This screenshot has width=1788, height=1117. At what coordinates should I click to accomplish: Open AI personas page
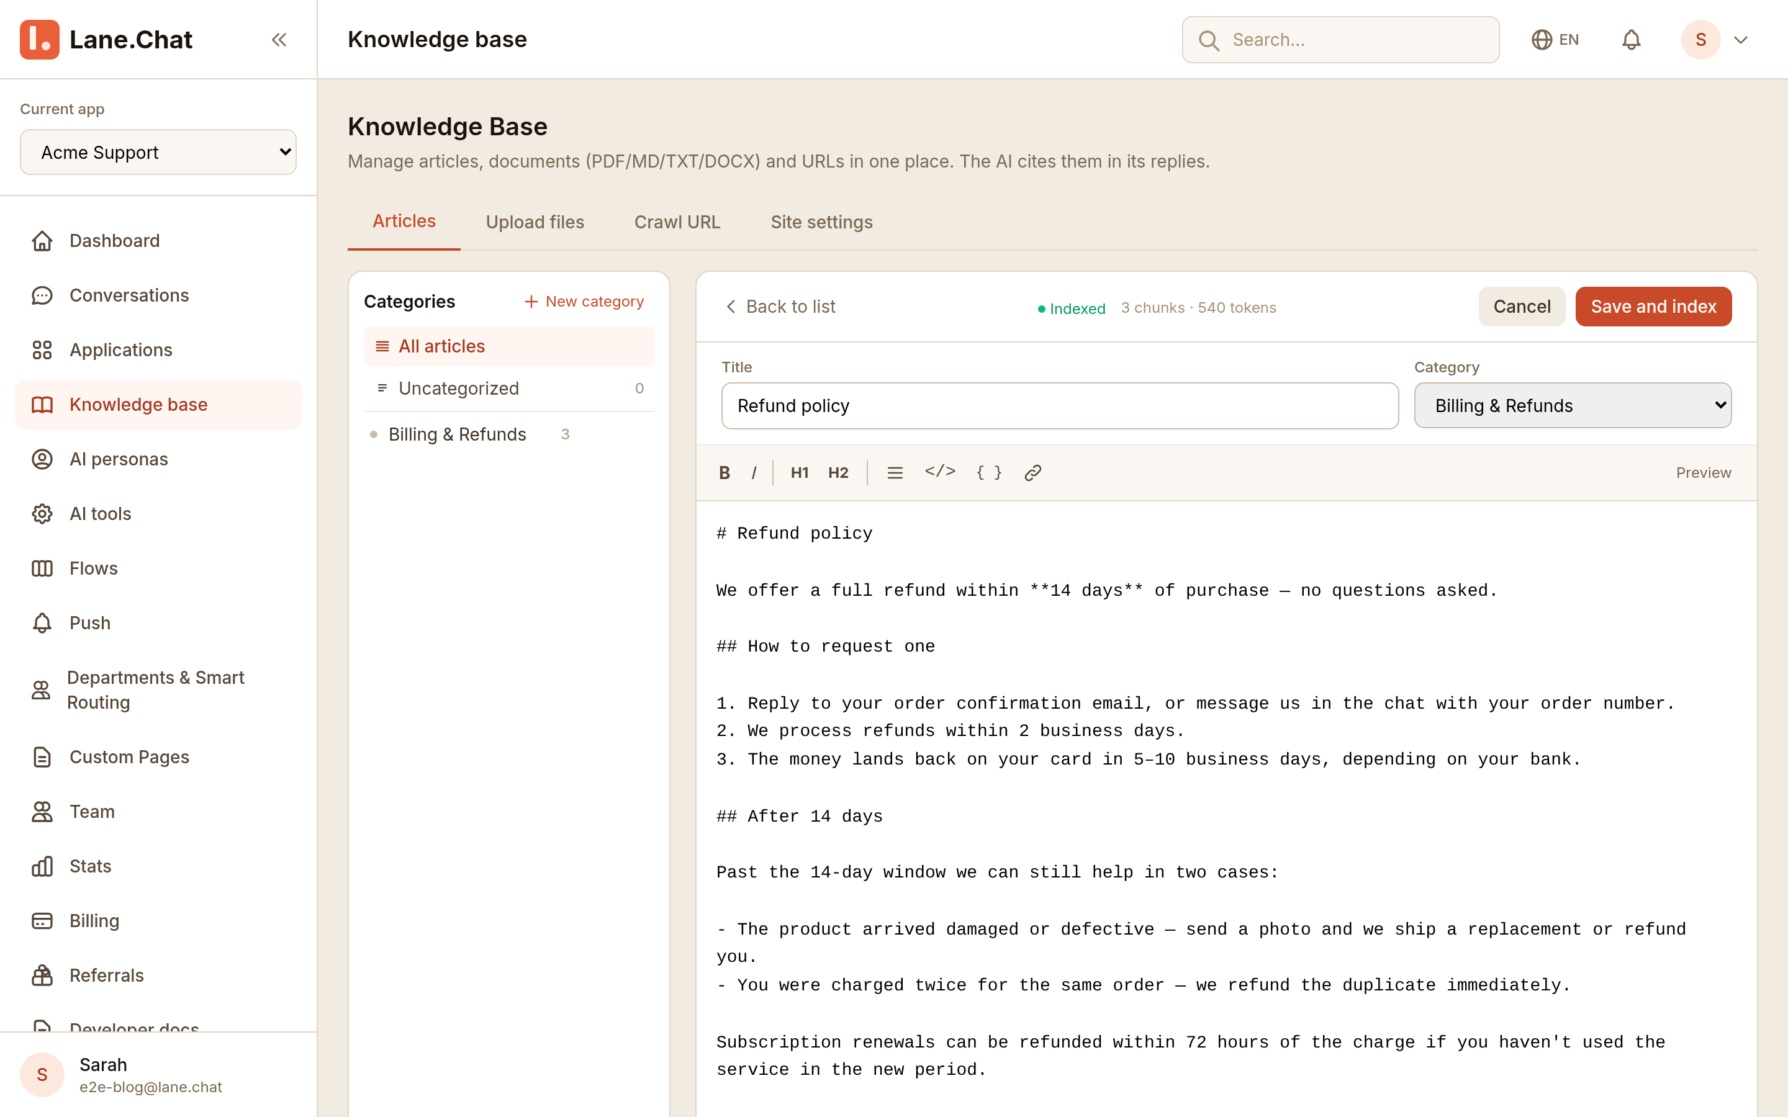158,459
